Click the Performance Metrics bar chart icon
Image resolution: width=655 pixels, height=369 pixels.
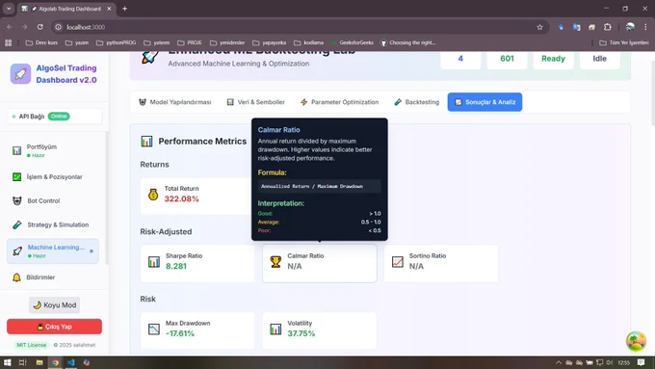pyautogui.click(x=146, y=142)
